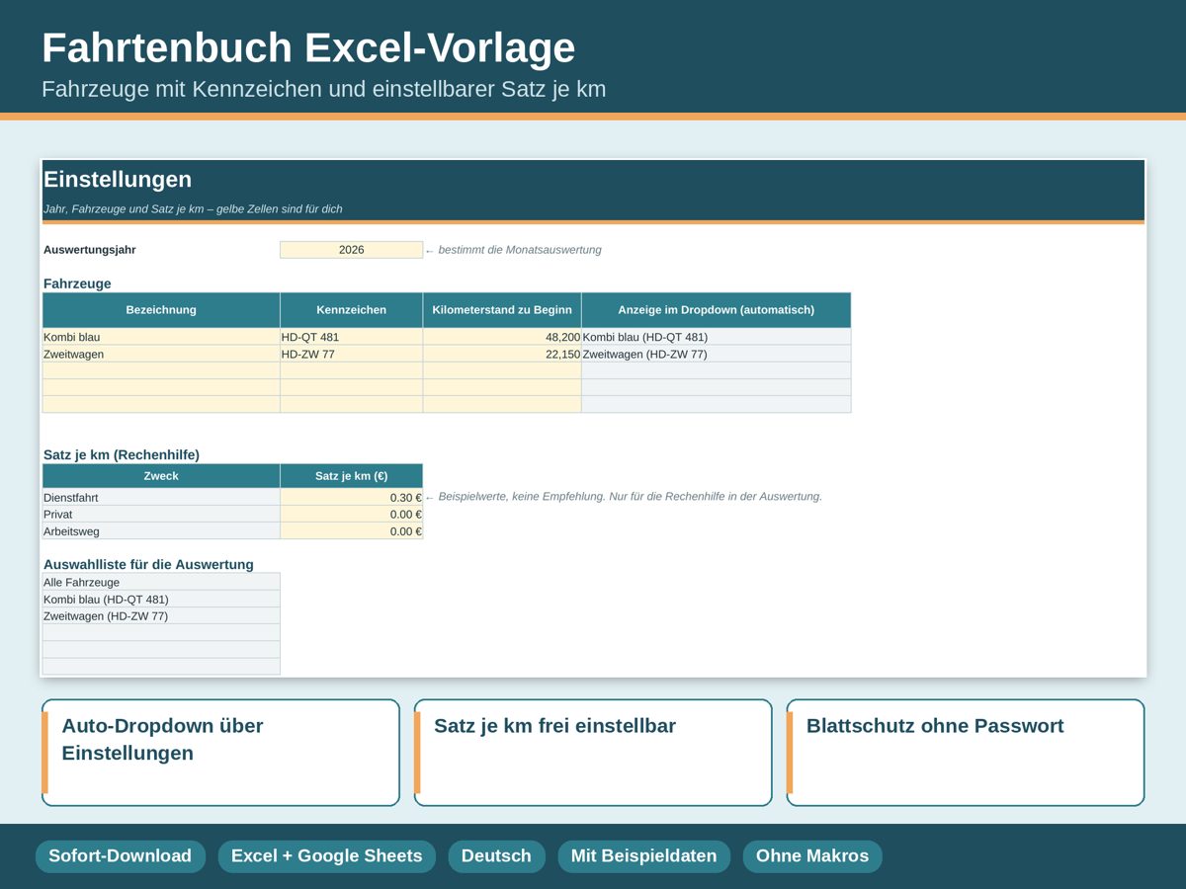Open the "Blattschutz ohne Passwort" feature card
Viewport: 1186px width, 889px height.
tap(966, 753)
